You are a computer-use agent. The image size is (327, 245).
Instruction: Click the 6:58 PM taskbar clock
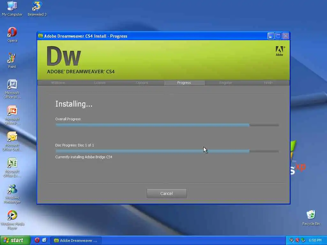click(315, 241)
